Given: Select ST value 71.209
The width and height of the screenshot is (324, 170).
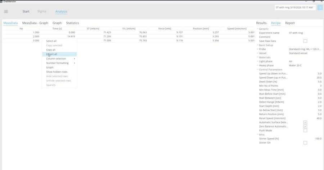Looking at the screenshot, I should [107, 37].
